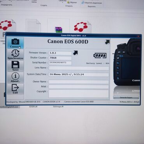Click the empty Lens Name field
The height and width of the screenshot is (144, 144).
(79, 68)
